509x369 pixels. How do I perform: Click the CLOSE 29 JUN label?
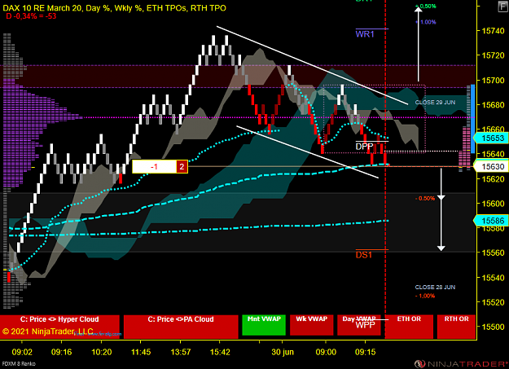435,103
